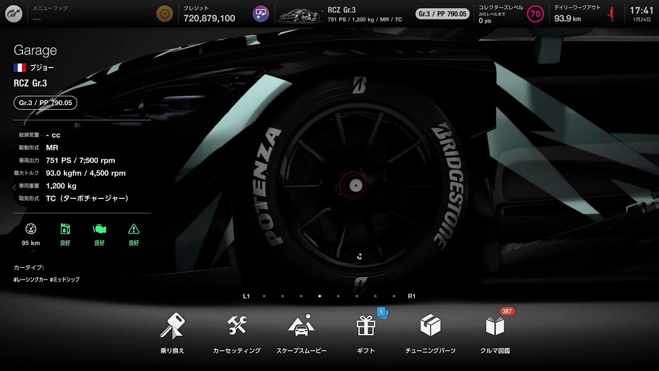Viewport: 659px width, 371px height.
Task: Select the green engine condition icon
Action: (99, 229)
